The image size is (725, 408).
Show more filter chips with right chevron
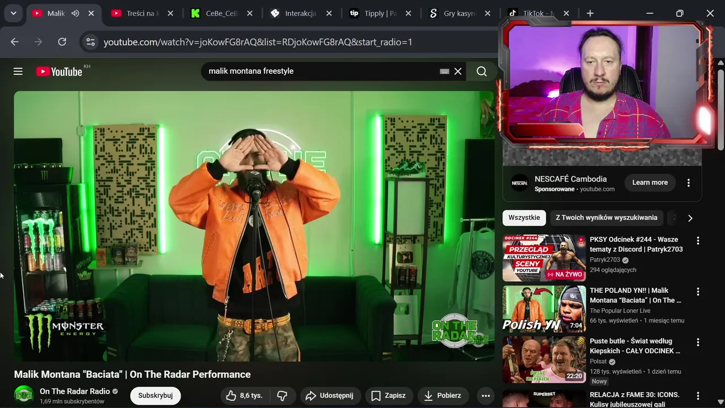(x=690, y=218)
